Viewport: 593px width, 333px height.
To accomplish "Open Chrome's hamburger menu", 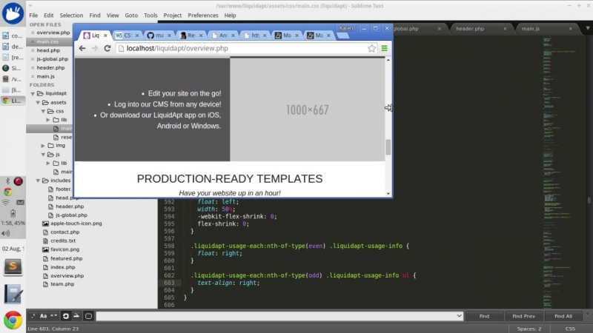I will pos(384,48).
